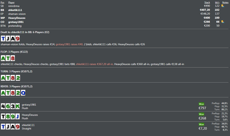Screen dimensions: 230x136
Task: Click the Won badge beside €797
Action: click(201, 104)
